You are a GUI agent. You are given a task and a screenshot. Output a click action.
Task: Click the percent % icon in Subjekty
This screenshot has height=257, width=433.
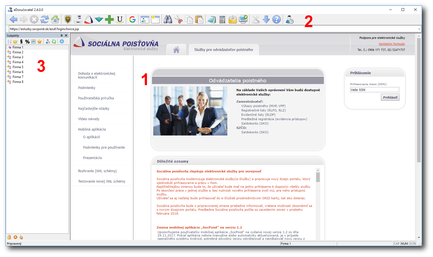27,42
